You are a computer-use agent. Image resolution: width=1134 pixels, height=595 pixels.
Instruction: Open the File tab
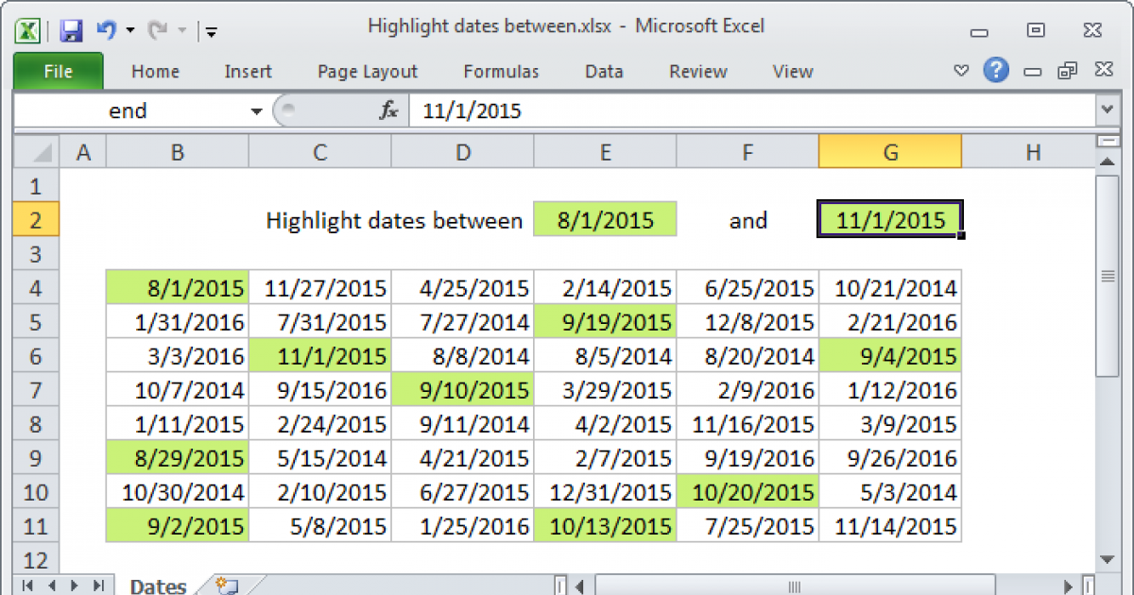point(59,72)
